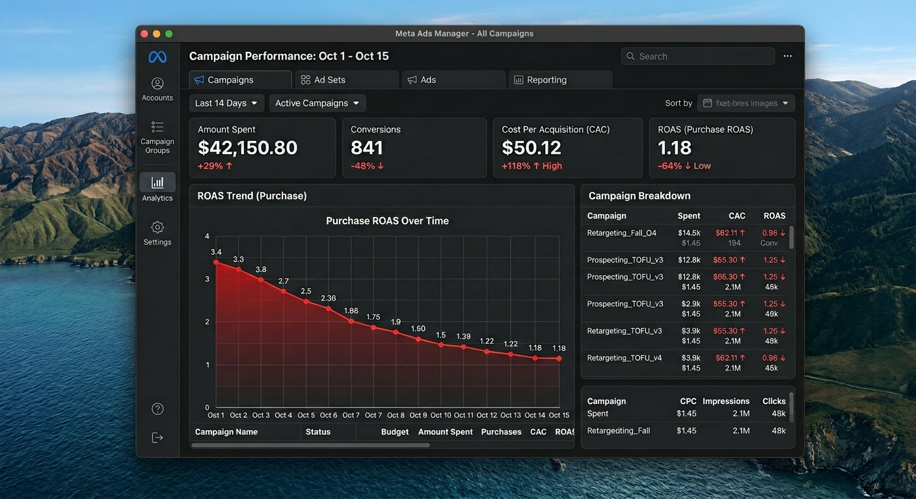916x499 pixels.
Task: Click the Amount Spent column header
Action: pos(445,432)
